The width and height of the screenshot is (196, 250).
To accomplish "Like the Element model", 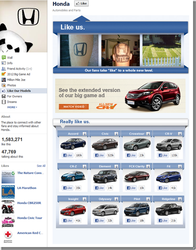I will (99, 188).
